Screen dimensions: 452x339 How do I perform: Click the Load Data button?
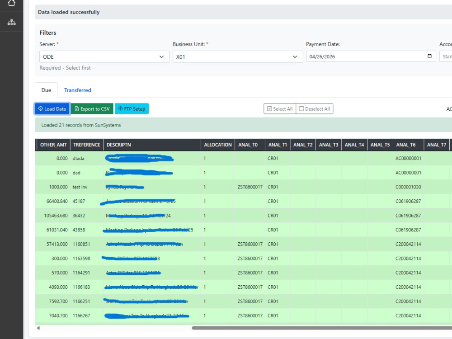click(52, 108)
